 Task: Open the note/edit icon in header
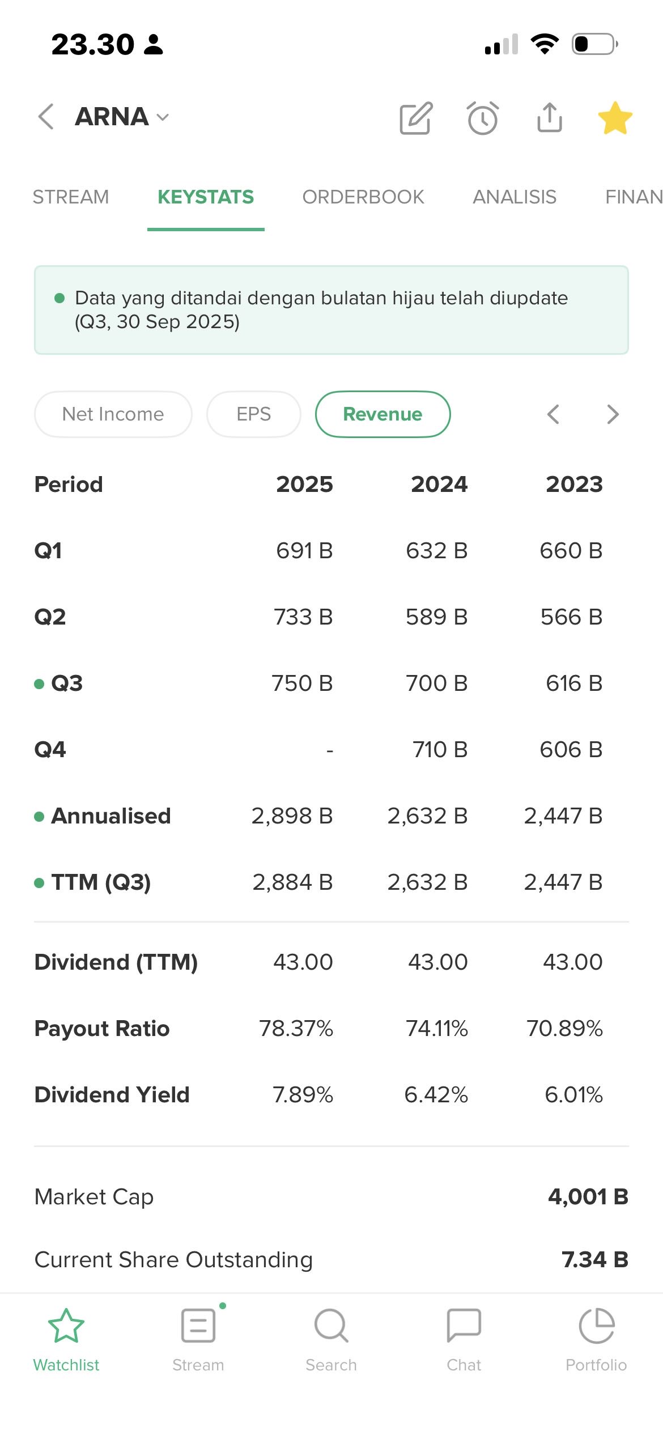click(416, 118)
